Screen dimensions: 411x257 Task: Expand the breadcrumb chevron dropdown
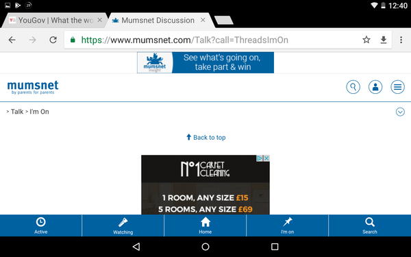pyautogui.click(x=400, y=112)
